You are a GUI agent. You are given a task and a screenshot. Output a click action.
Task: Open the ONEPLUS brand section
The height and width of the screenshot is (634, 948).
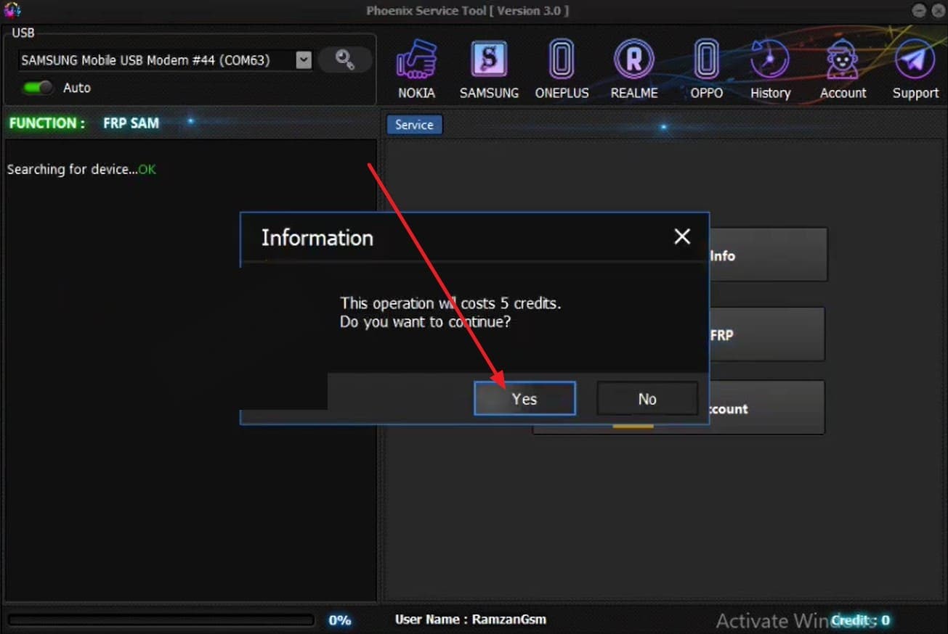point(562,69)
